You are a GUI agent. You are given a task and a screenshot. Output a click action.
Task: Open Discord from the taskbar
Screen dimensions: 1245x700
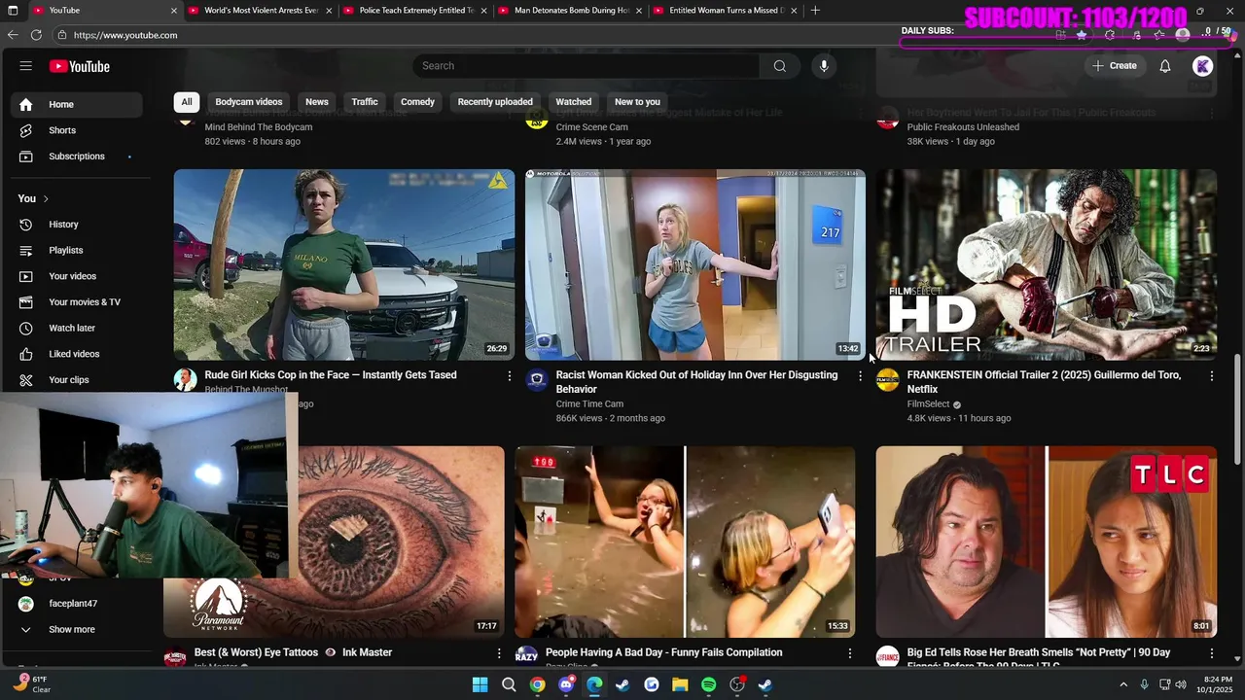566,684
